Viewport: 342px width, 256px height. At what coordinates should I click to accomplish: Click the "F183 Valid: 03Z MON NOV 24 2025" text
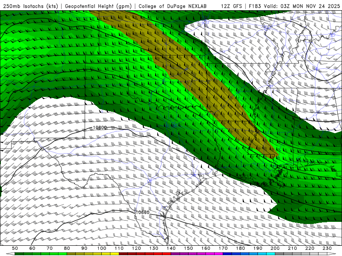294,6
